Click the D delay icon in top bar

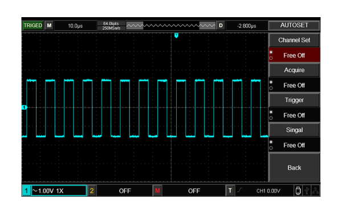pos(221,26)
